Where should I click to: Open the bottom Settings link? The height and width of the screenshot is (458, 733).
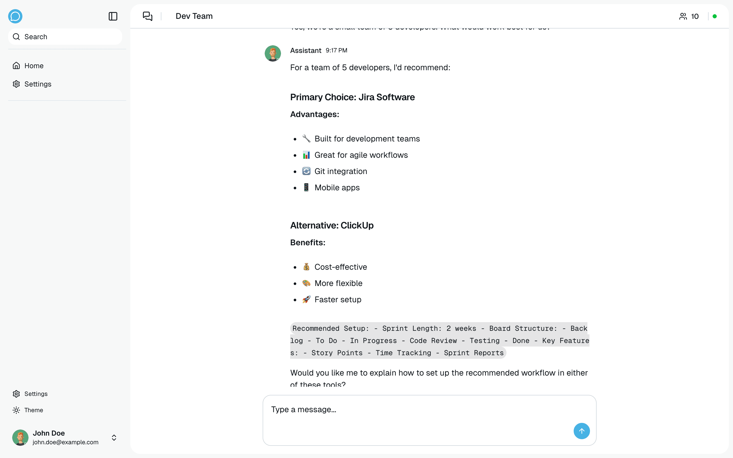pos(36,394)
